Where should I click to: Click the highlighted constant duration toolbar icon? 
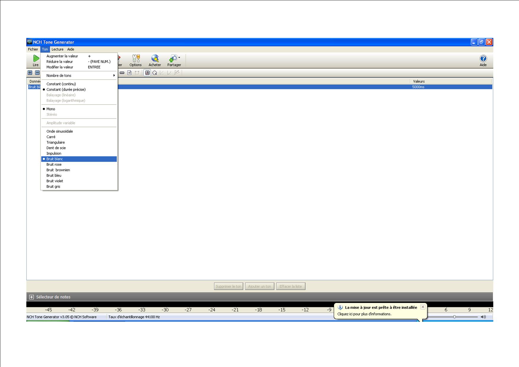point(147,73)
